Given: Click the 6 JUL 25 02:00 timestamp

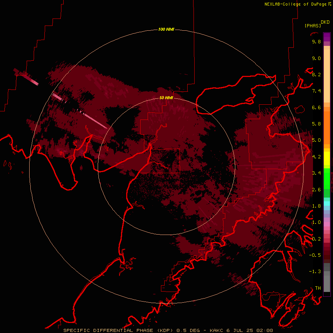Looking at the screenshot, I should (x=250, y=330).
